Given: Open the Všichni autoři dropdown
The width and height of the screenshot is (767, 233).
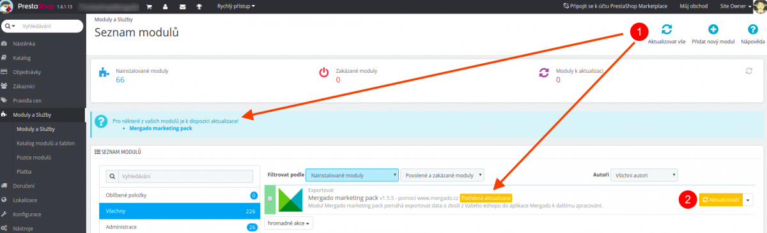Looking at the screenshot, I should click(x=644, y=175).
